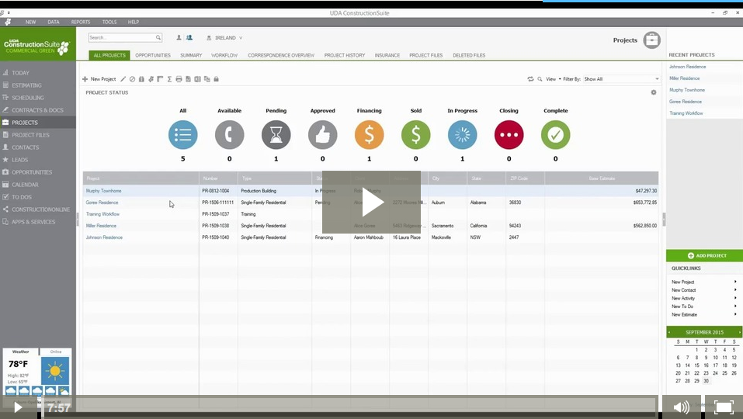This screenshot has width=743, height=419.
Task: Go to previous month in calendar
Action: click(669, 332)
